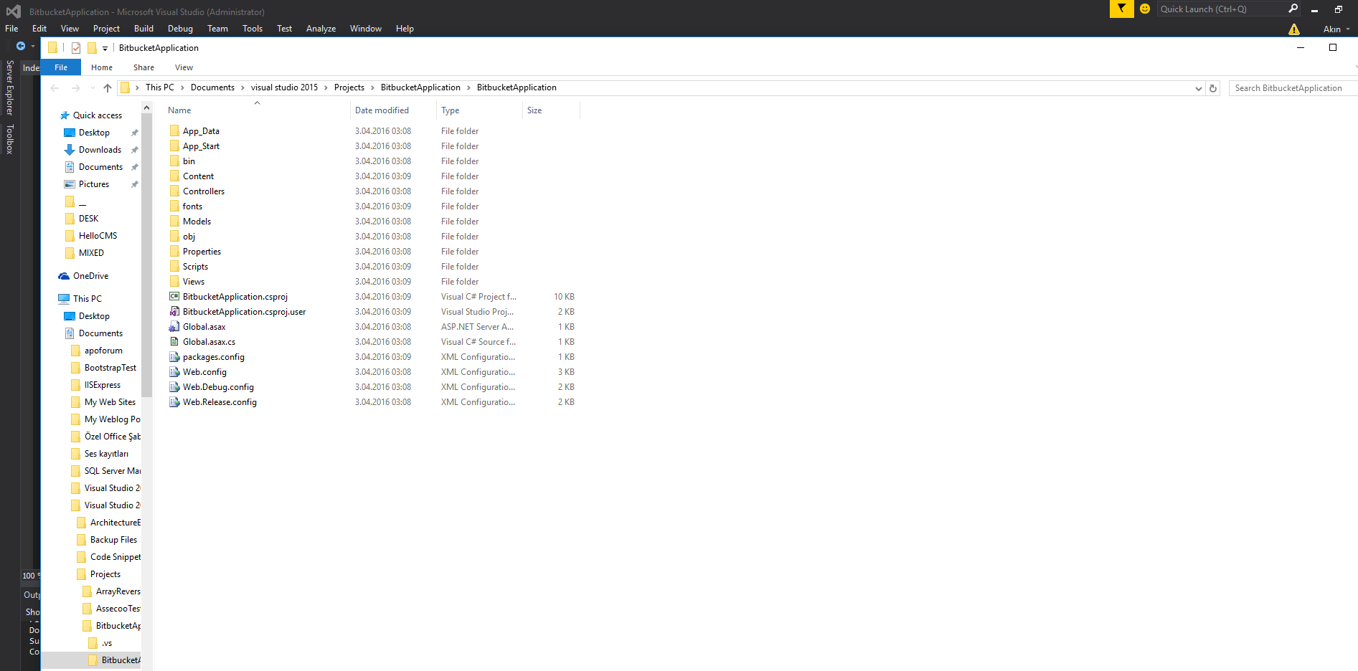Screen dimensions: 1358x671
Task: Select the .vs folder in navigation tree
Action: point(107,643)
